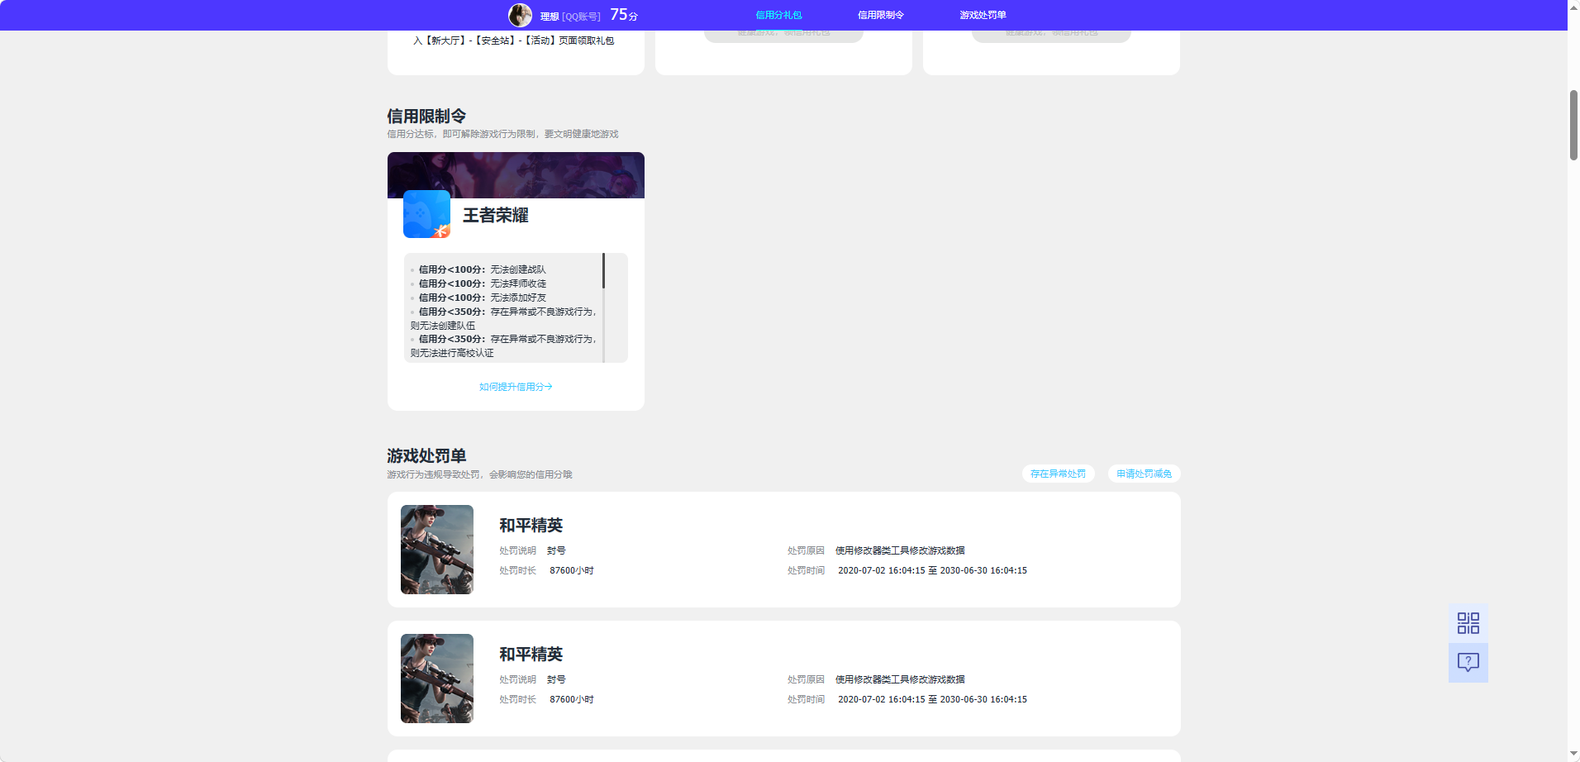
Task: Click the 王者荣耀 blue game icon
Action: coord(426,214)
